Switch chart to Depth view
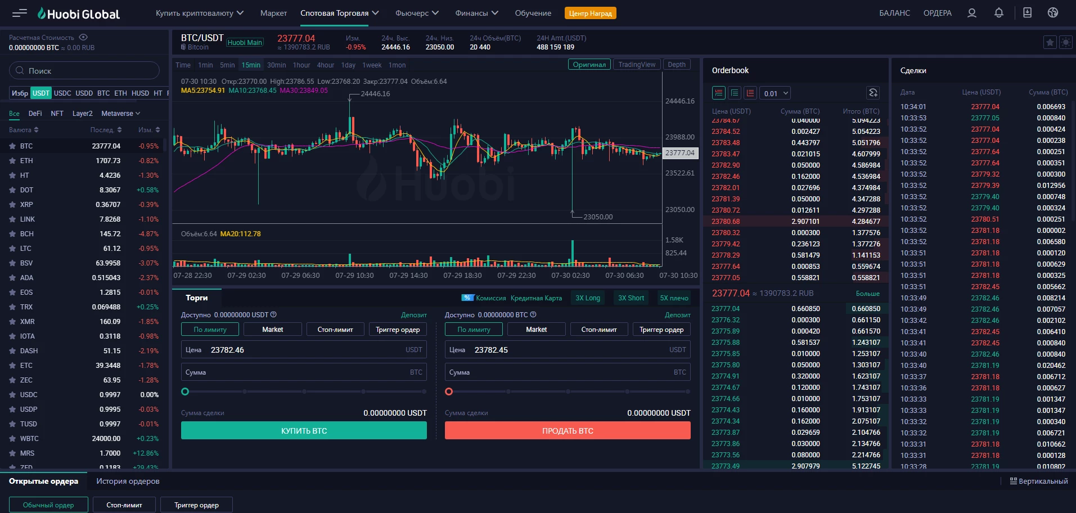Viewport: 1076px width, 513px height. point(677,65)
